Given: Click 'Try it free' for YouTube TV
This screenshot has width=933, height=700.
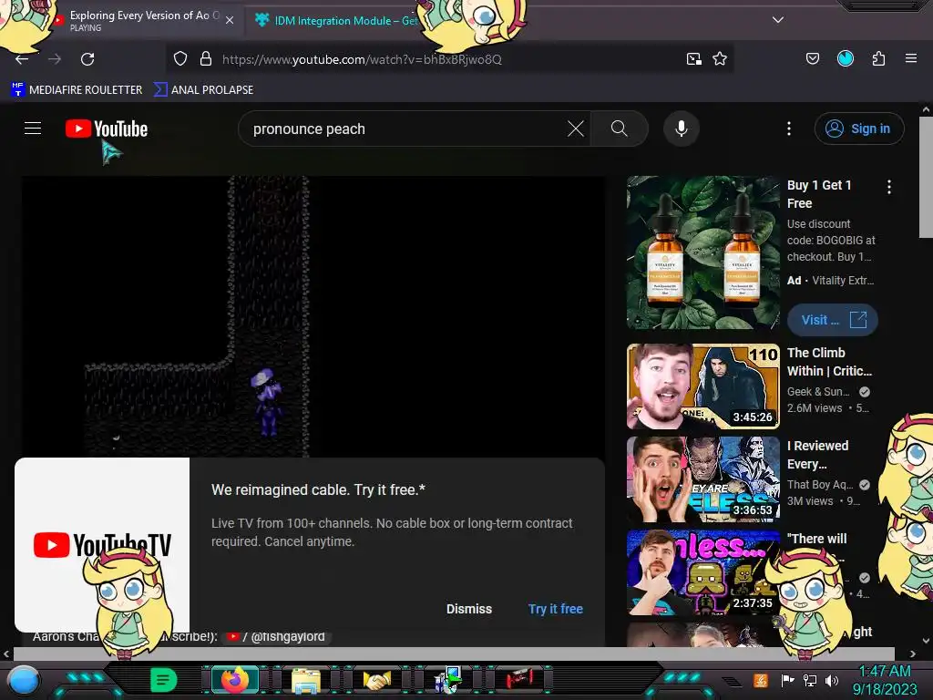Looking at the screenshot, I should click(x=555, y=609).
